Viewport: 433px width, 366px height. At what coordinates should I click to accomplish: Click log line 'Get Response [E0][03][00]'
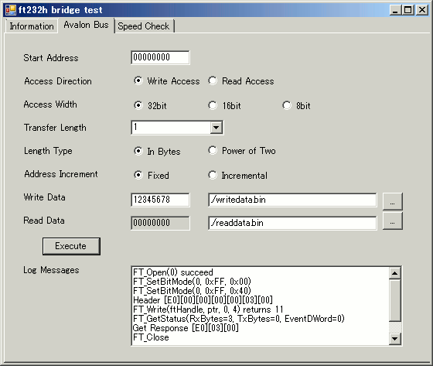click(186, 328)
